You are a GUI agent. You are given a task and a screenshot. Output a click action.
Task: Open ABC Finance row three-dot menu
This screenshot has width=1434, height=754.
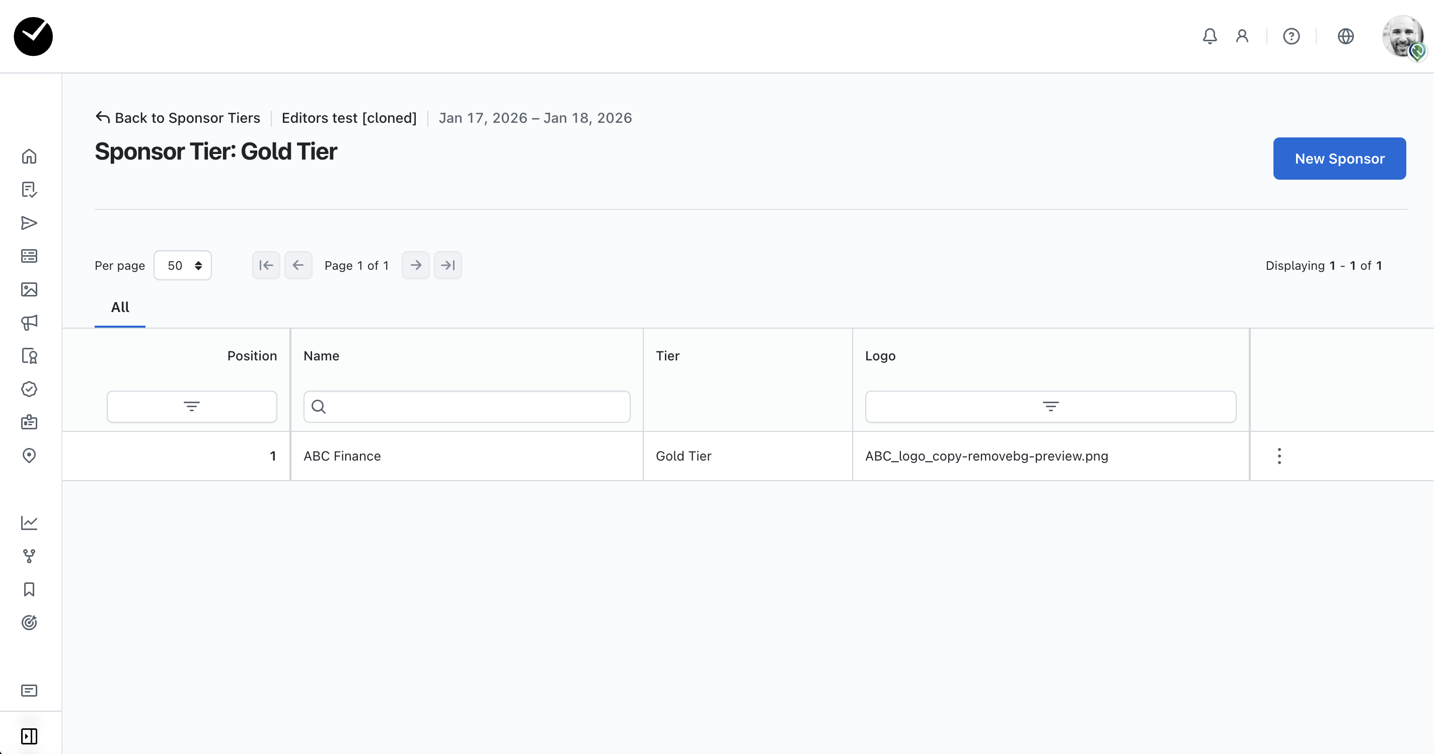tap(1278, 456)
